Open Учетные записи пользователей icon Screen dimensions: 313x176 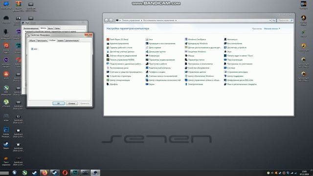(x=147, y=76)
